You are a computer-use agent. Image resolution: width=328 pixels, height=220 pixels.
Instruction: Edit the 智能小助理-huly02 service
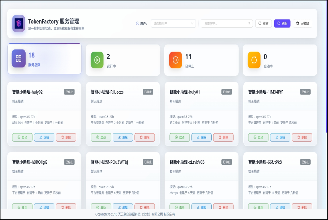pyautogui.click(x=44, y=137)
